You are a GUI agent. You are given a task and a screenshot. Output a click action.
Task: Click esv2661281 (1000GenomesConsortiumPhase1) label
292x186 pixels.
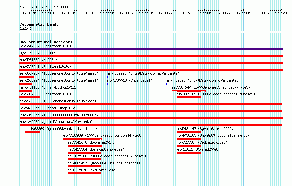coord(216,94)
